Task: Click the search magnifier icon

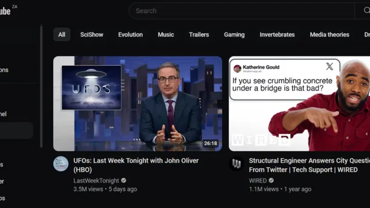Action: 367,10
